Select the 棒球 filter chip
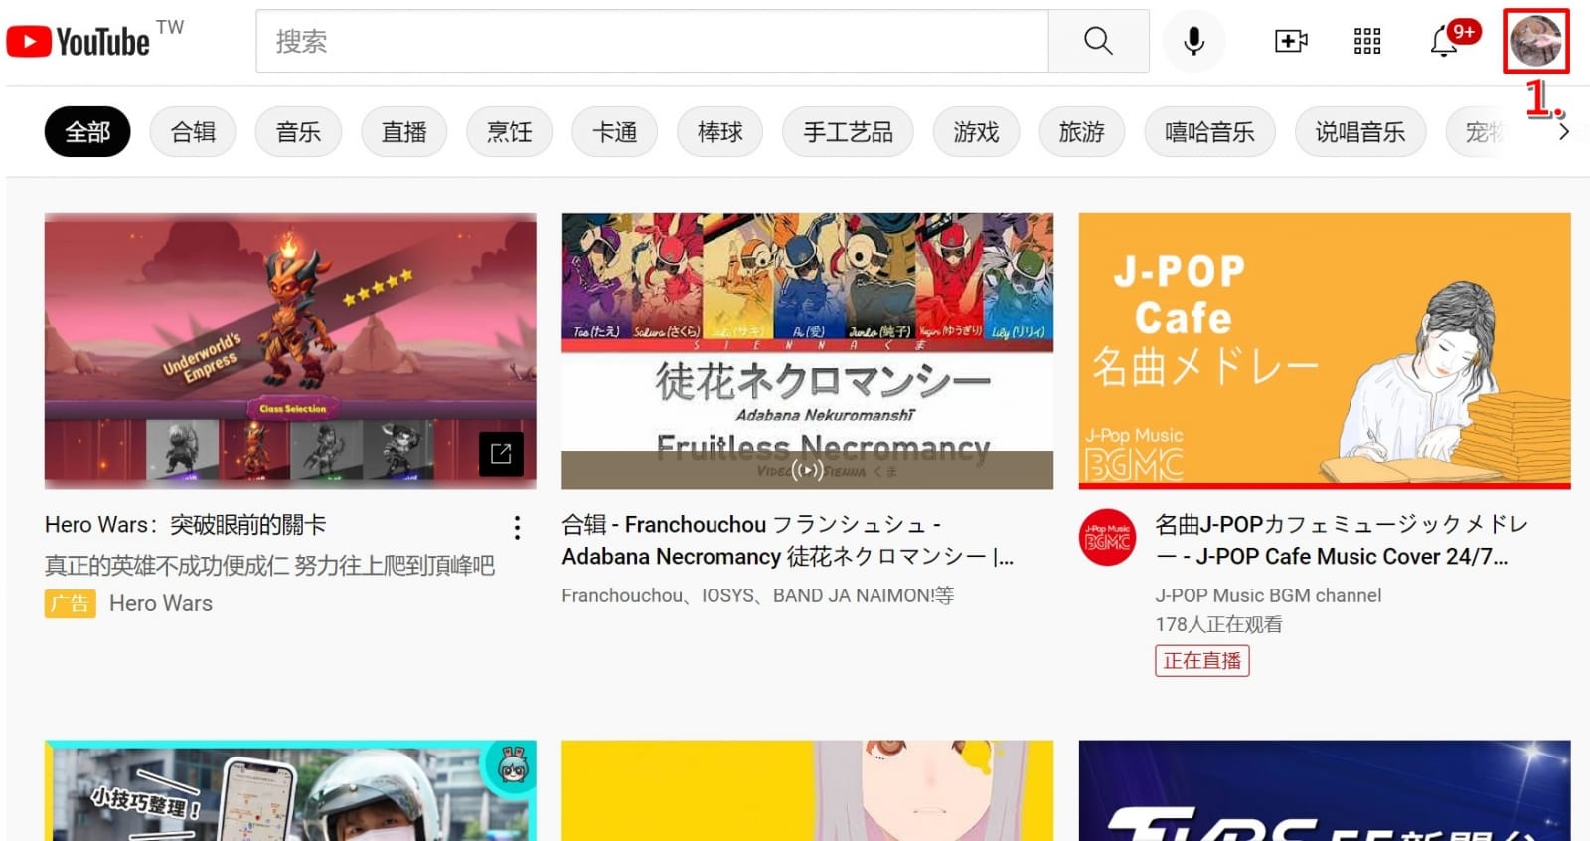The image size is (1590, 841). coord(719,132)
